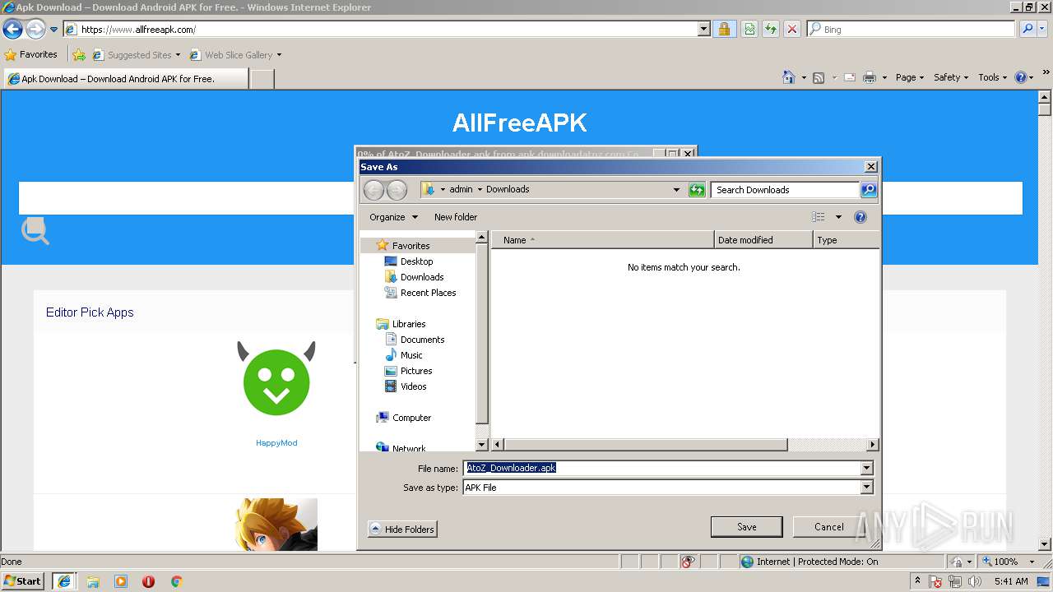Open the Safety menu
This screenshot has height=592, width=1053.
(951, 77)
